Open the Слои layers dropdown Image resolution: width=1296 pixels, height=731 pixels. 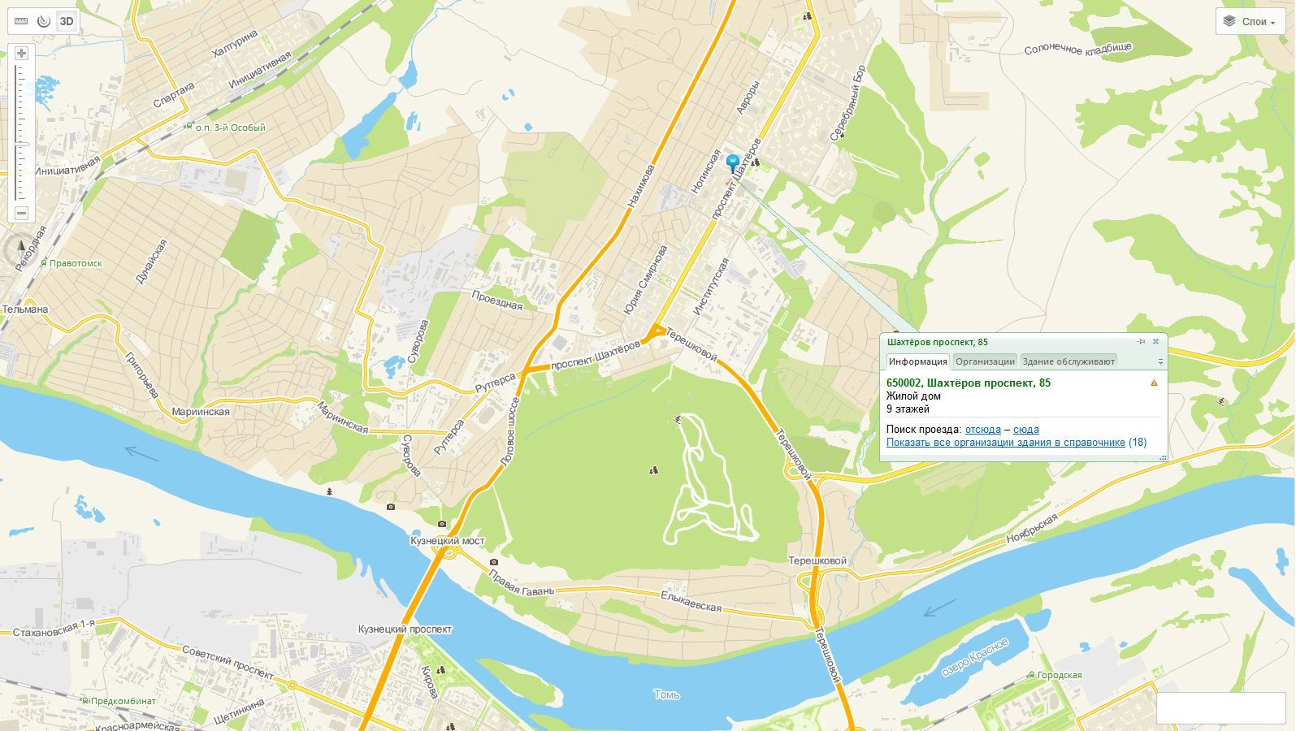click(1250, 21)
